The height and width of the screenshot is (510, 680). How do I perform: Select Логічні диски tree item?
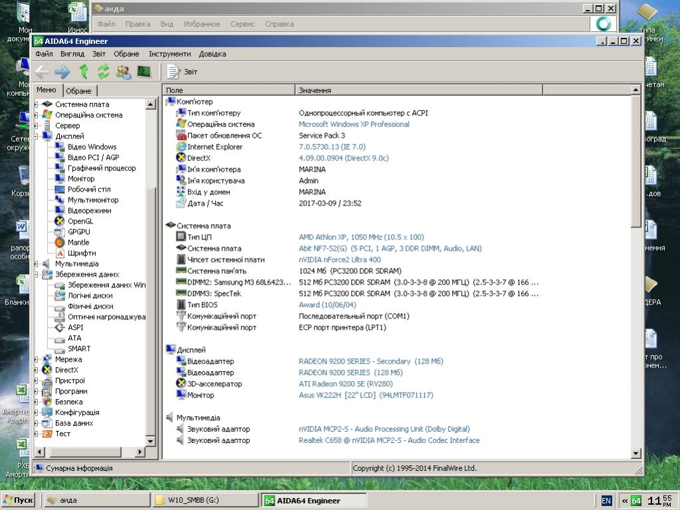(90, 295)
